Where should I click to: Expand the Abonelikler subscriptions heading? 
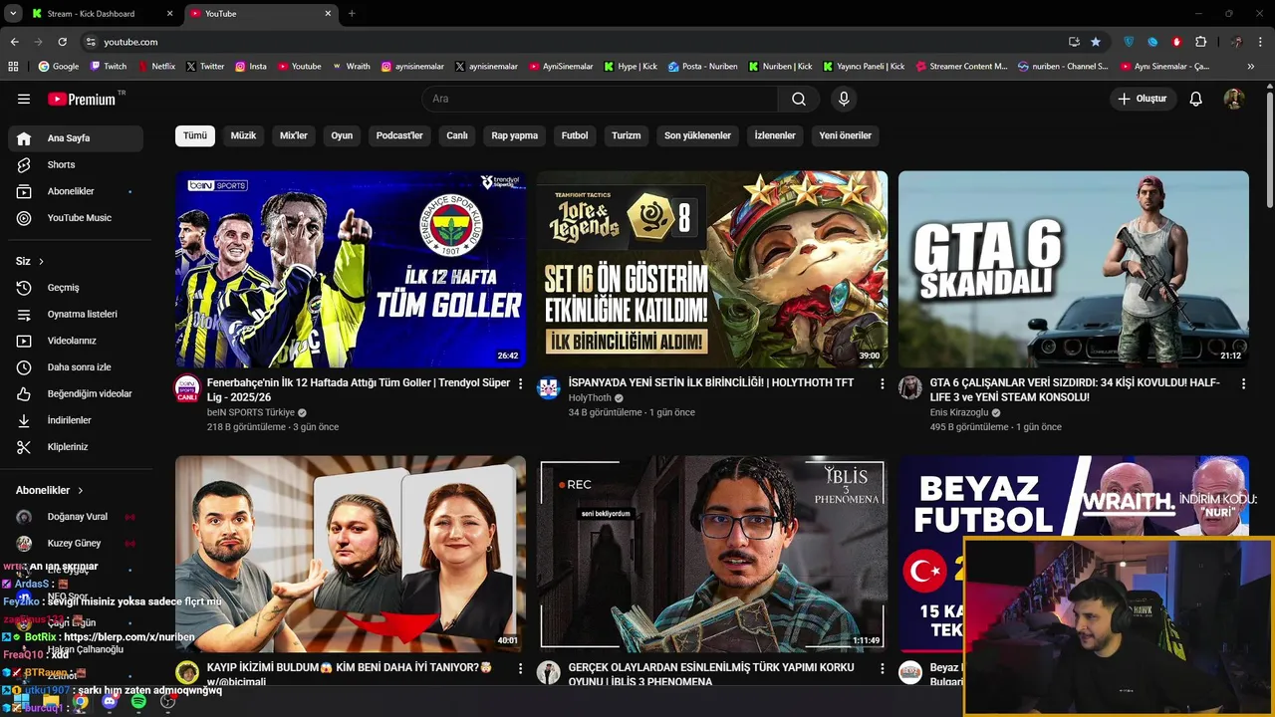point(50,490)
